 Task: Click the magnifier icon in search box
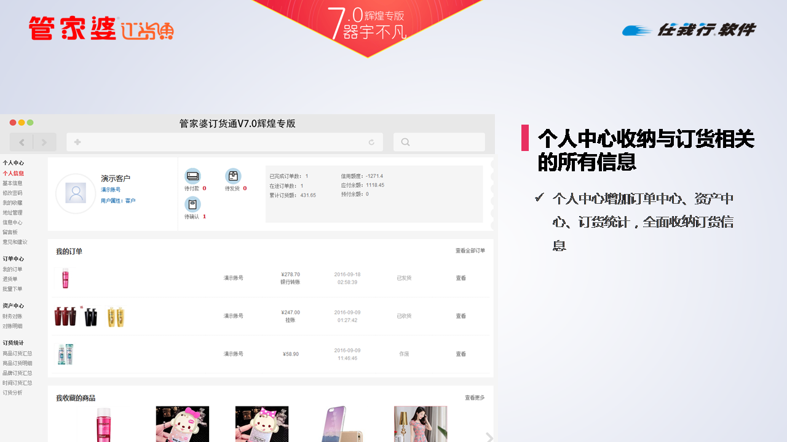(x=405, y=142)
